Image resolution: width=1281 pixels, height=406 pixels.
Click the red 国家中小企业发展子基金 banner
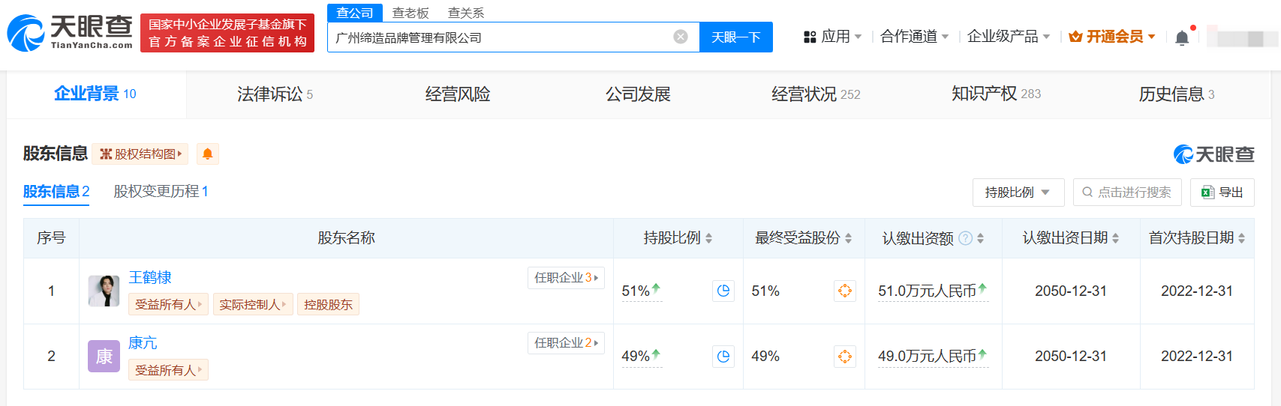pyautogui.click(x=227, y=33)
